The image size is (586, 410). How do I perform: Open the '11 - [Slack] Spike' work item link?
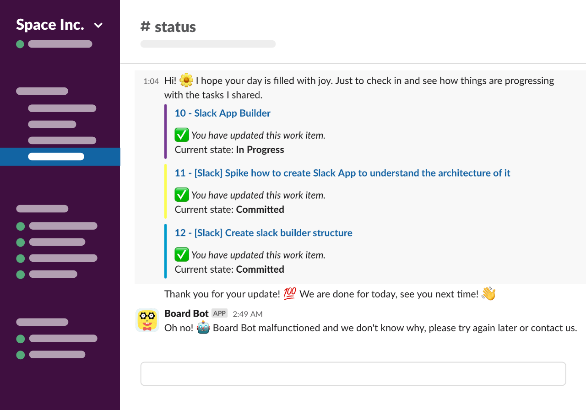click(342, 173)
